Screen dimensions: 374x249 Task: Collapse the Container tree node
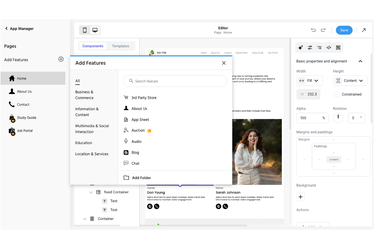(x=85, y=219)
